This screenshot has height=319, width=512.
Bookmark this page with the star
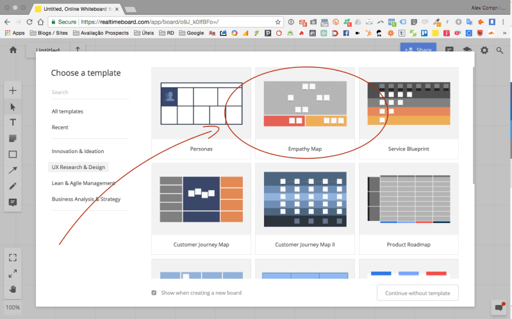click(x=277, y=22)
